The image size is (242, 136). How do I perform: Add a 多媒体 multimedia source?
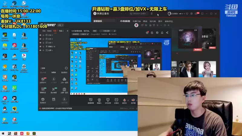[116, 101]
